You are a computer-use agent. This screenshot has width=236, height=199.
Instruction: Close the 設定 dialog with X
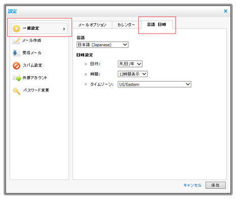coord(225,11)
